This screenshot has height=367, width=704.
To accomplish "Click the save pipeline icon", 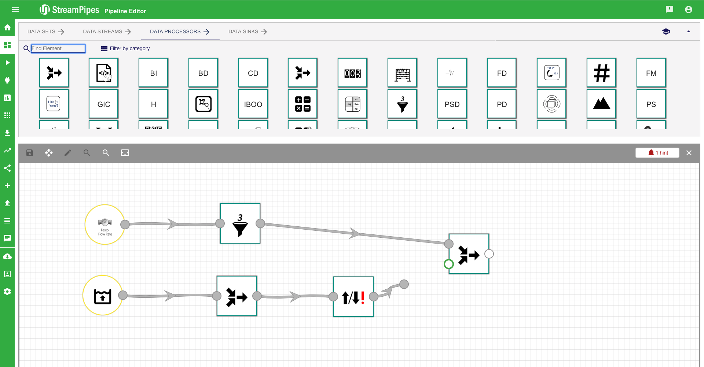I will coord(30,153).
